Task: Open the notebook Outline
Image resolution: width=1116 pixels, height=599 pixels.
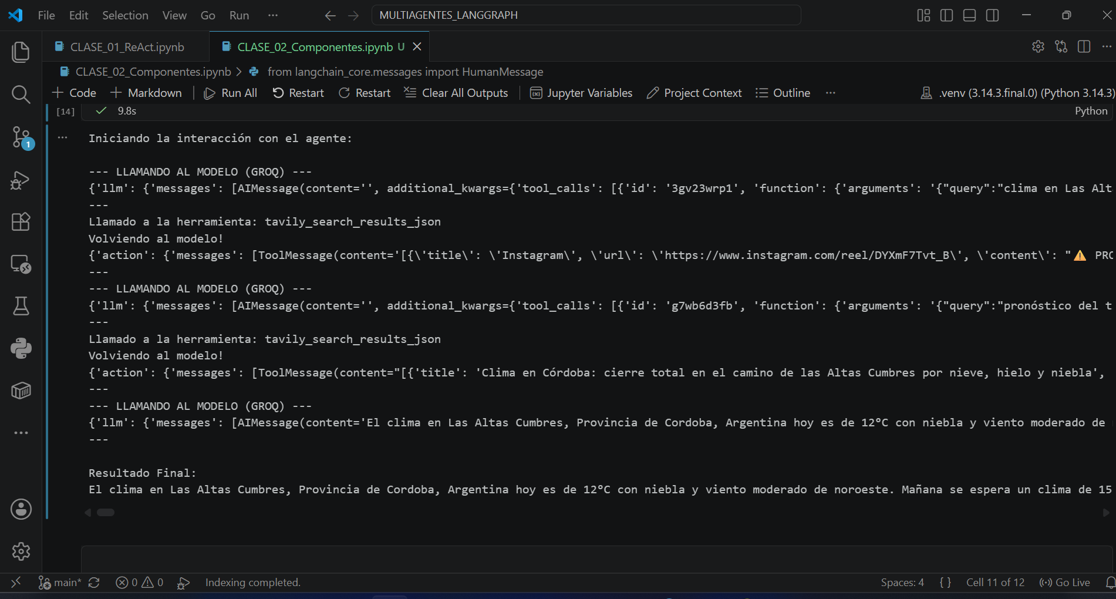Action: pyautogui.click(x=783, y=93)
